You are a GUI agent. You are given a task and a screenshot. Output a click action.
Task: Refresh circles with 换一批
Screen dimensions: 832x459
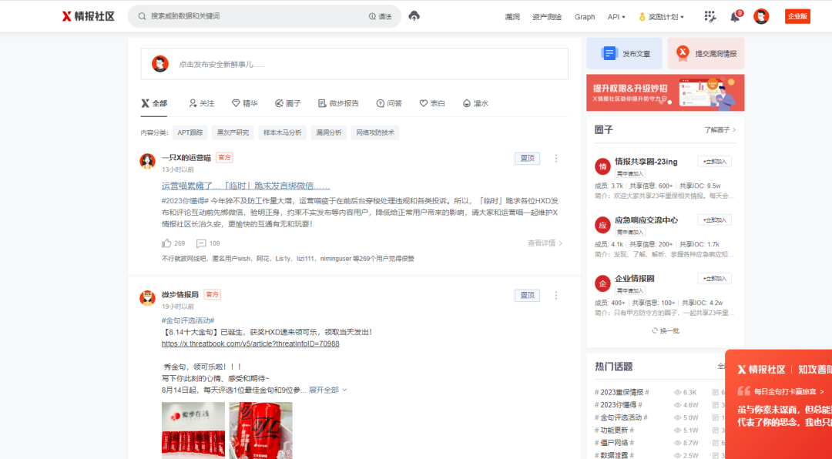666,330
